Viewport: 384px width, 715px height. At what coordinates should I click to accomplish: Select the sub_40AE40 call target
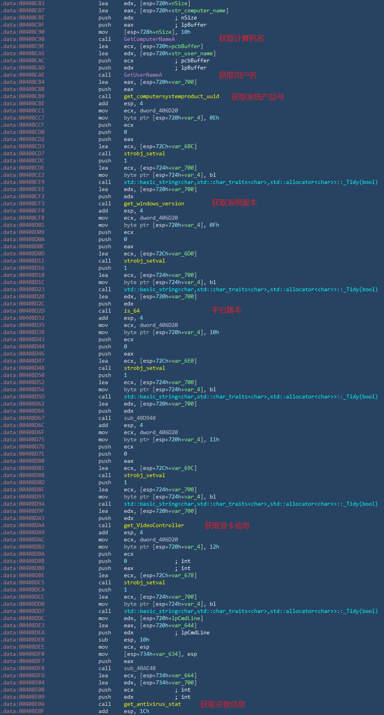(x=140, y=668)
